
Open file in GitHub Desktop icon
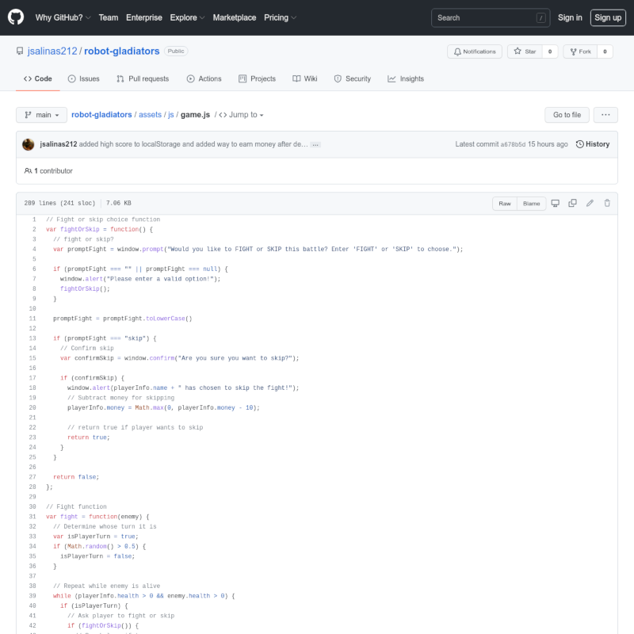tap(555, 204)
